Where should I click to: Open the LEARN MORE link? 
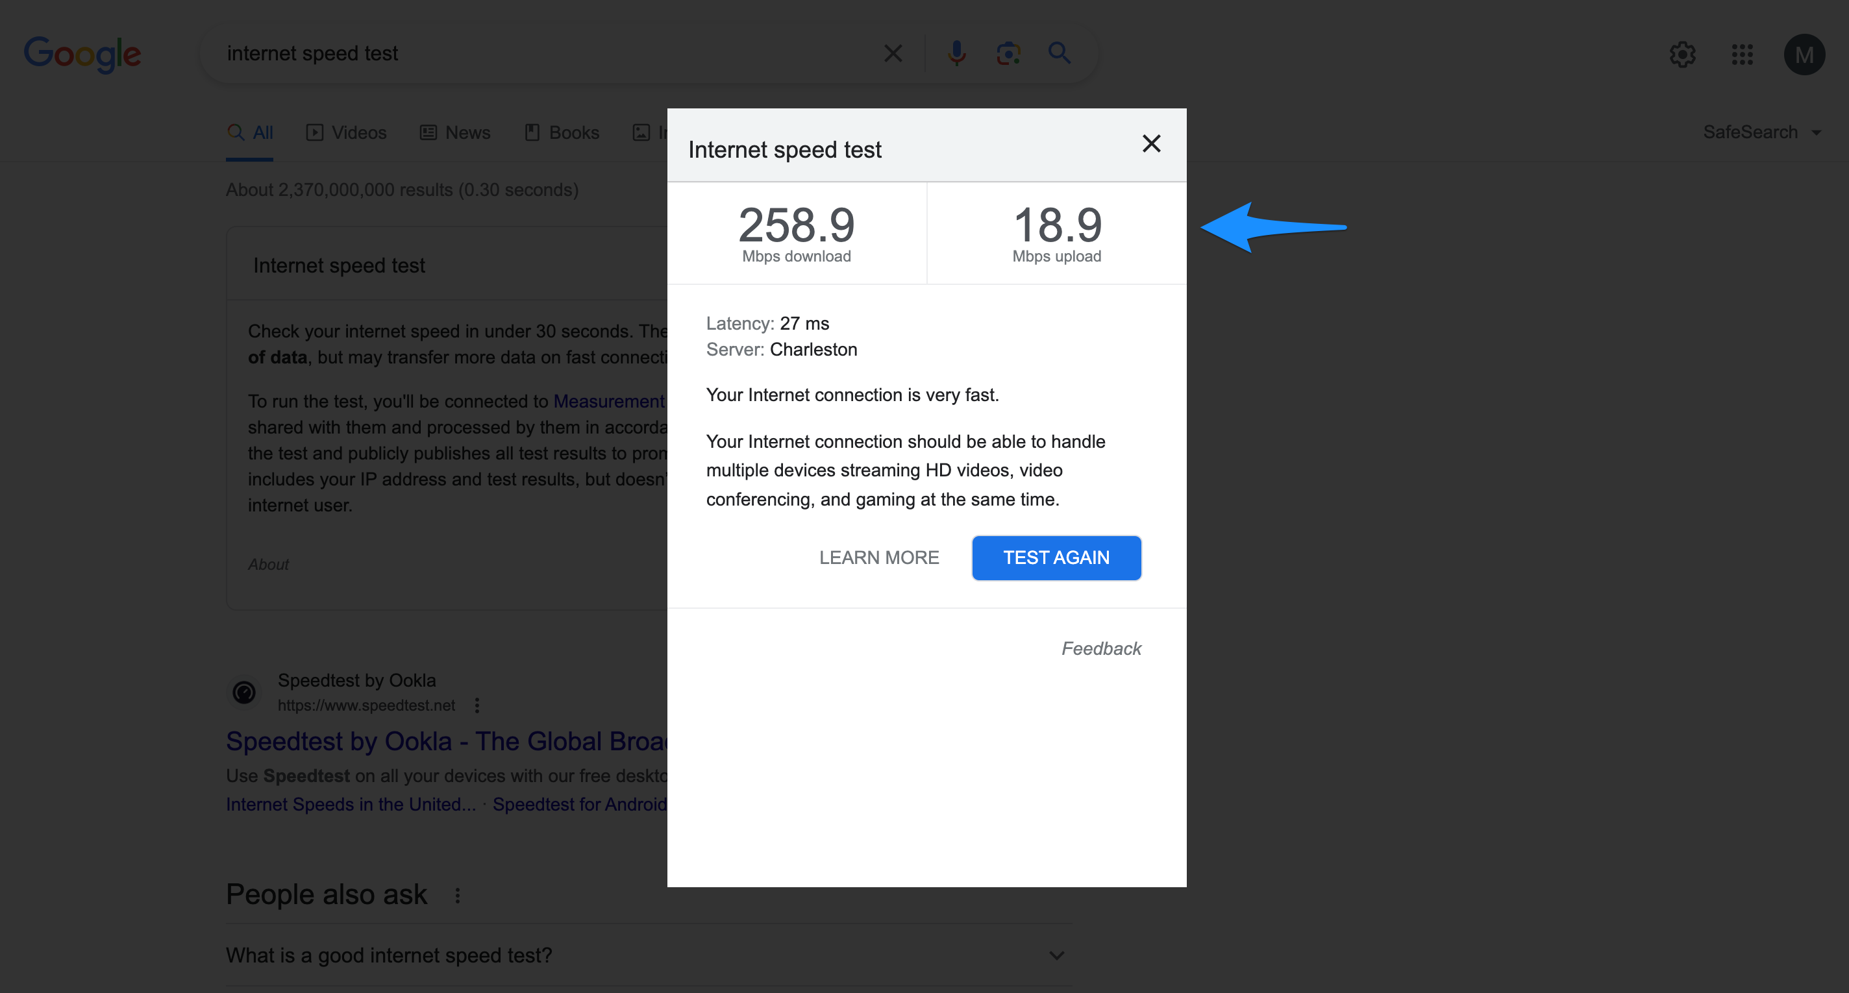click(x=878, y=558)
